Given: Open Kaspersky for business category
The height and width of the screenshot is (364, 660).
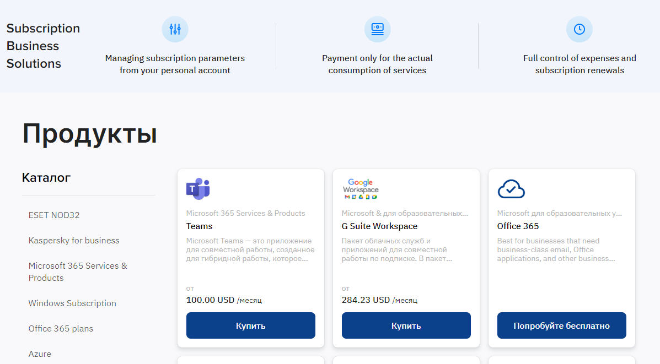Looking at the screenshot, I should pyautogui.click(x=74, y=241).
